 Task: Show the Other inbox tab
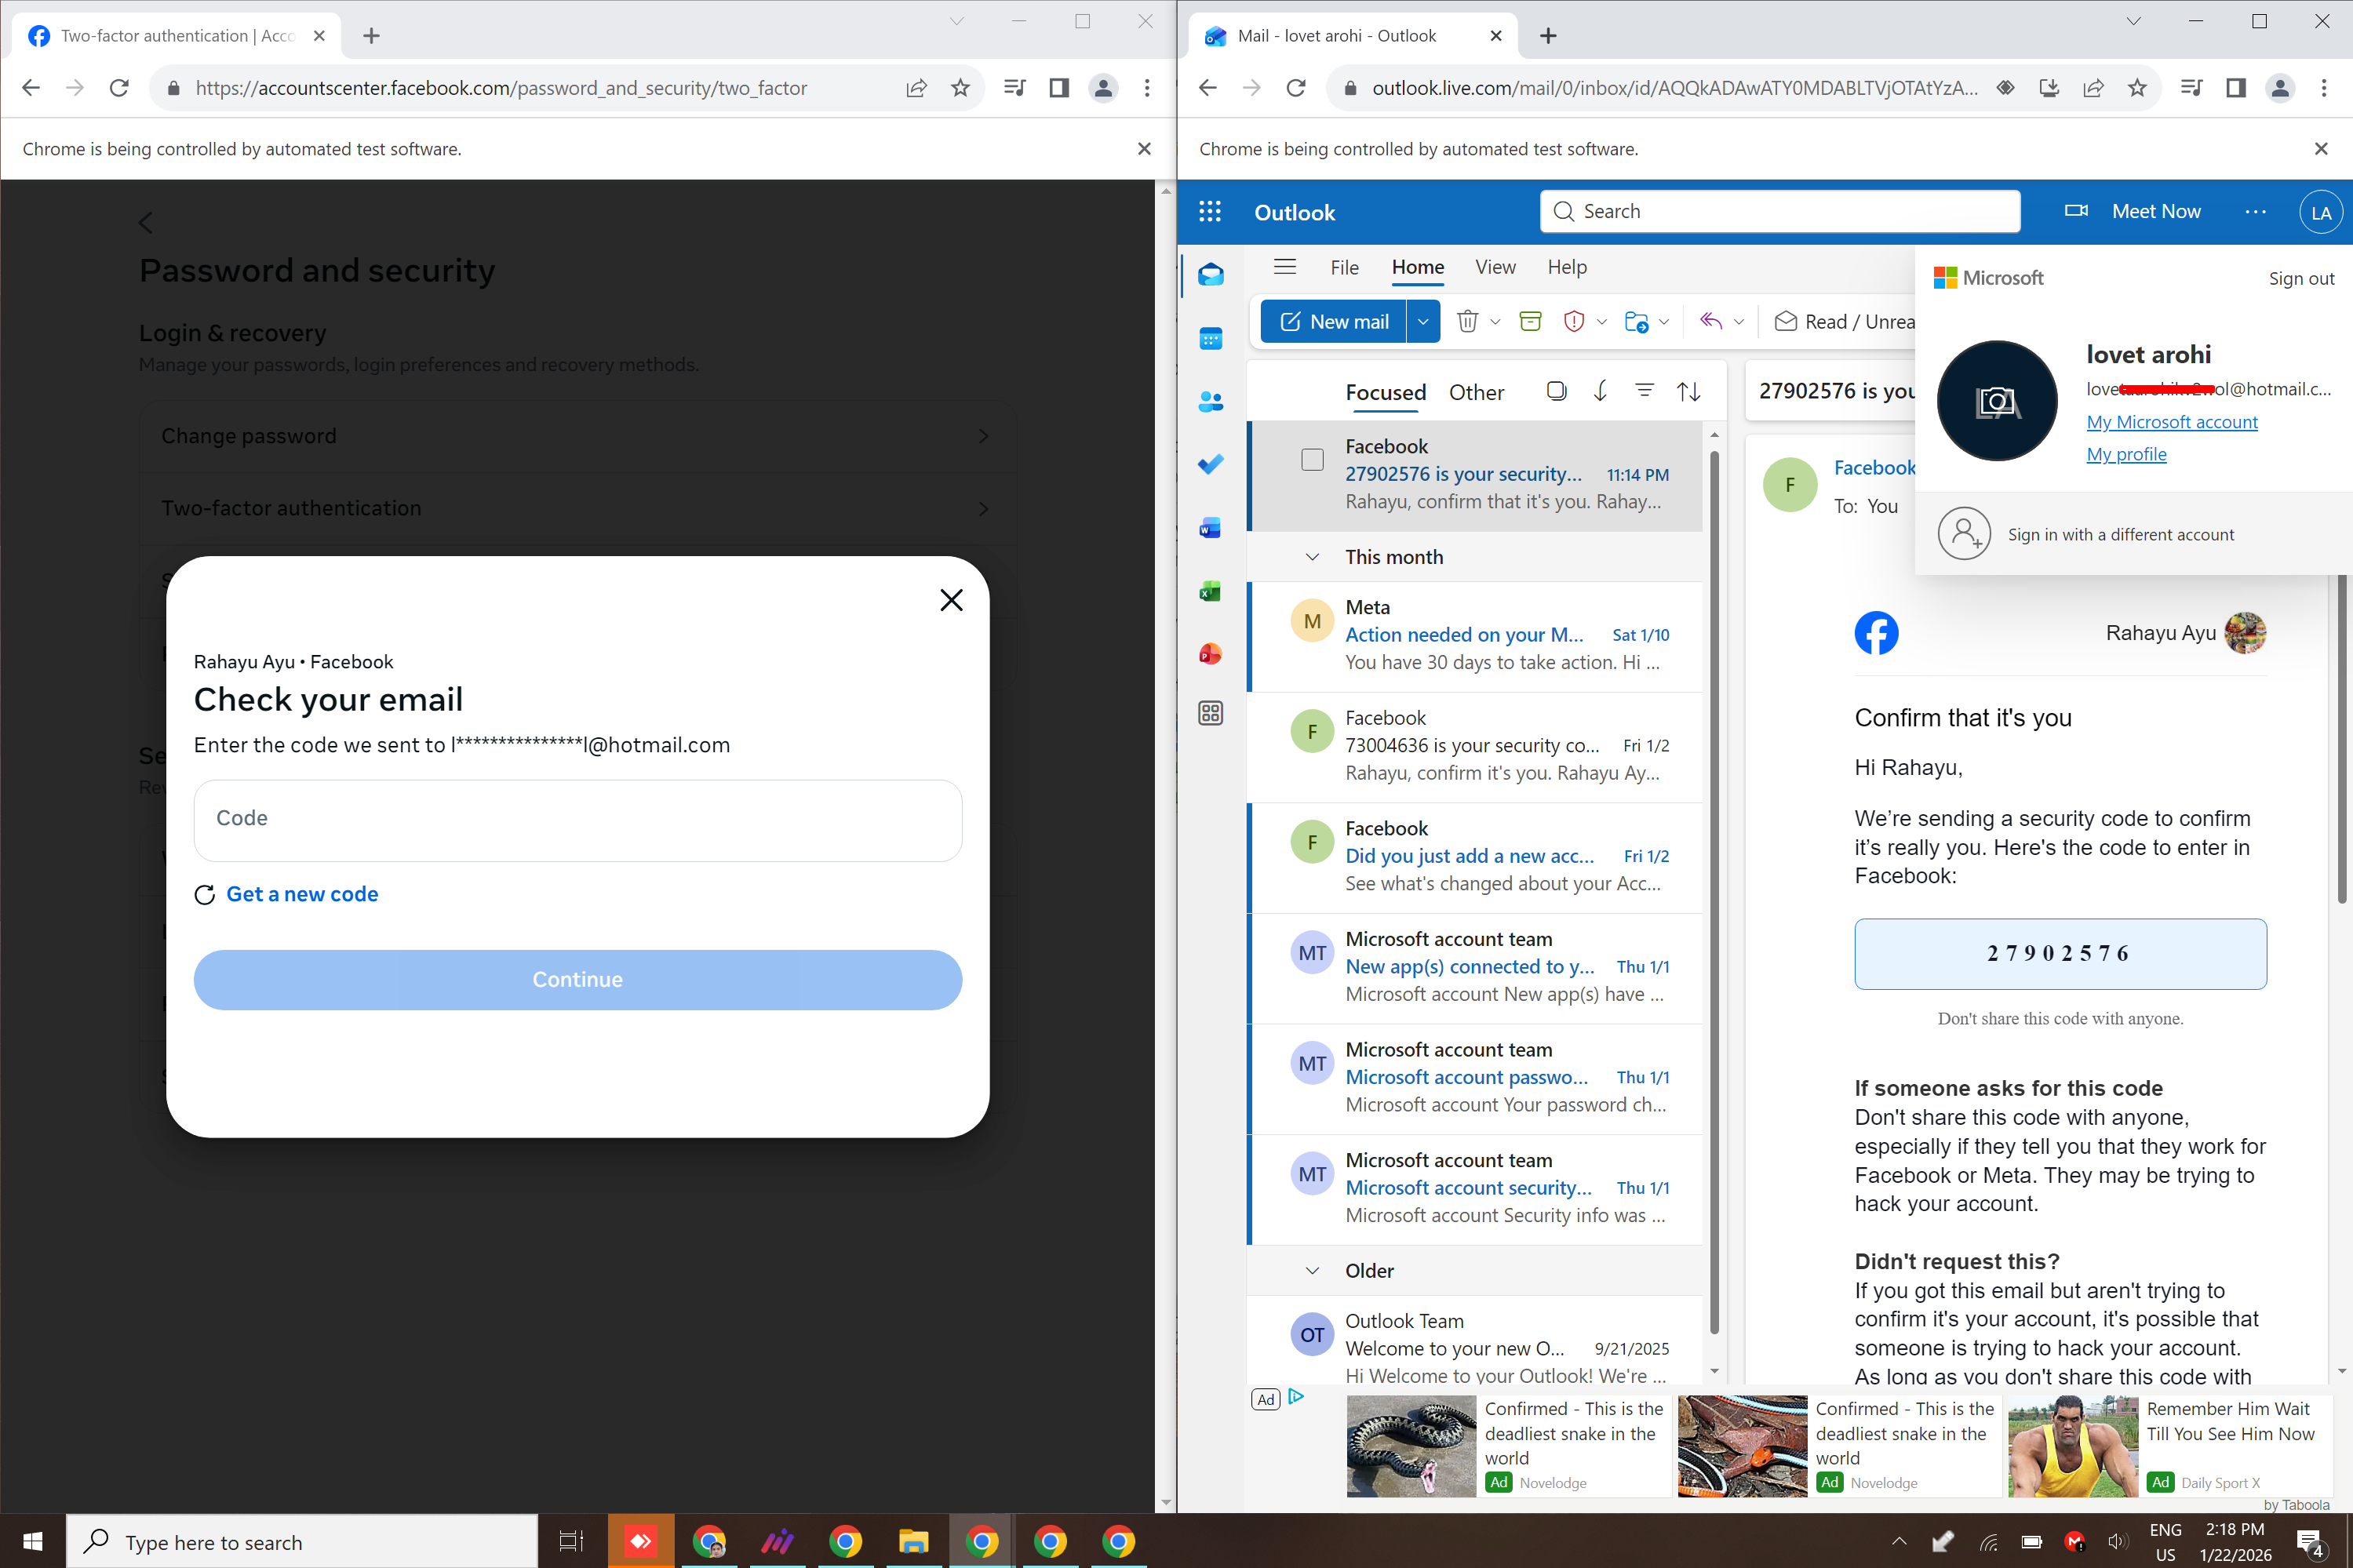(x=1476, y=392)
